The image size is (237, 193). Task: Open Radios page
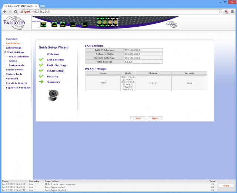click(13, 61)
